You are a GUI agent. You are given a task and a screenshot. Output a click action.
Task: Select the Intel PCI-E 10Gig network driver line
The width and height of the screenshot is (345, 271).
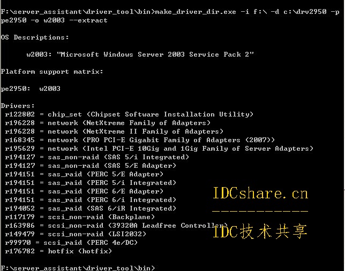tap(159, 149)
